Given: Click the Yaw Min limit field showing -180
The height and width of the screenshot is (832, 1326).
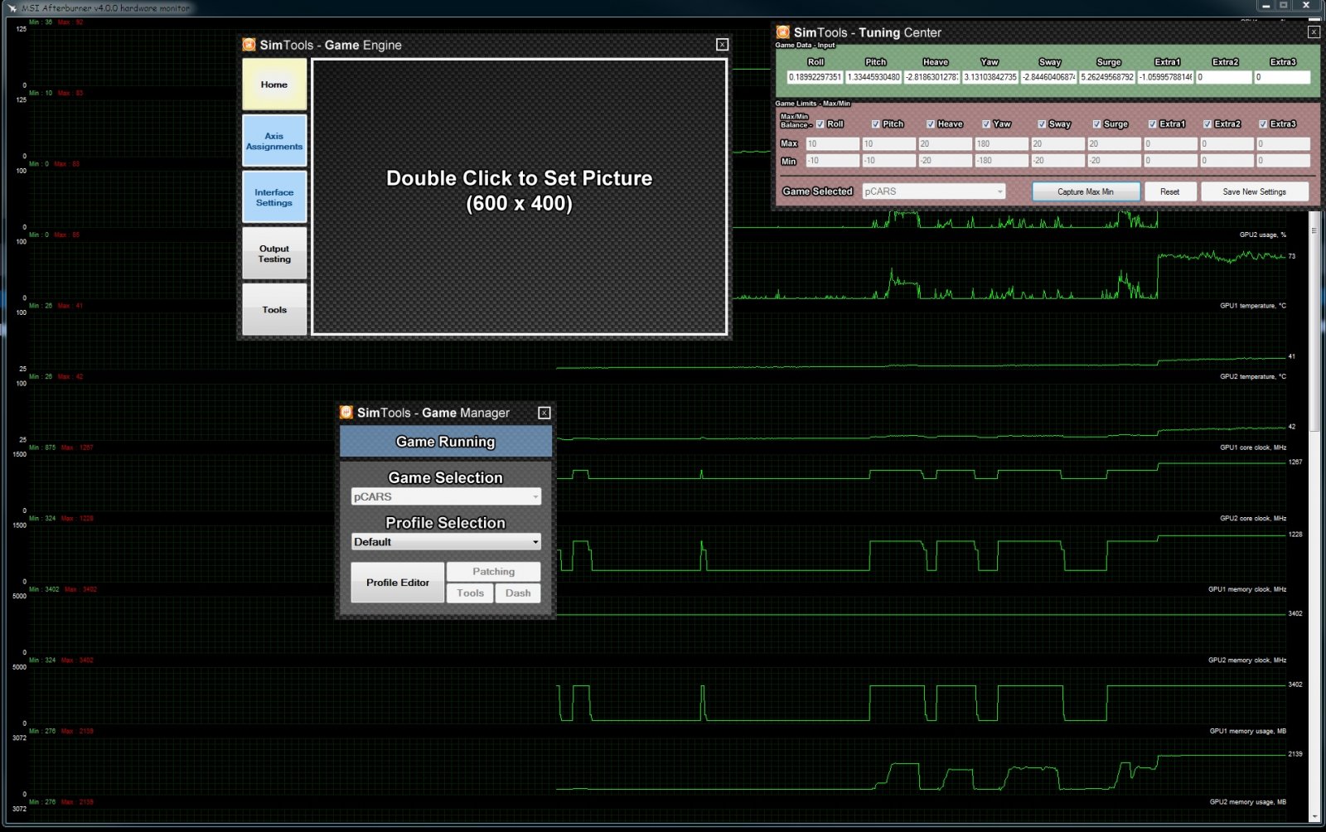Looking at the screenshot, I should coord(1001,161).
